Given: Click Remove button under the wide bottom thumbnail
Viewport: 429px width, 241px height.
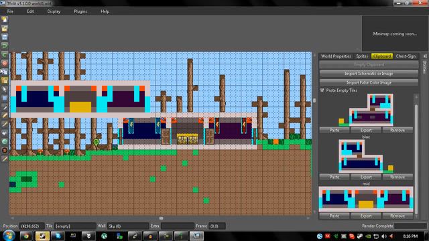Looking at the screenshot, I should click(x=397, y=216).
